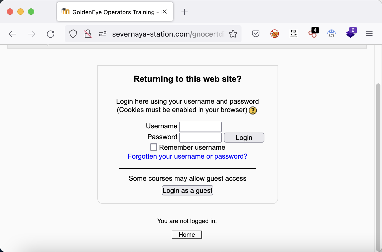Open the tracking protection shield icon
The height and width of the screenshot is (252, 382).
click(x=73, y=34)
